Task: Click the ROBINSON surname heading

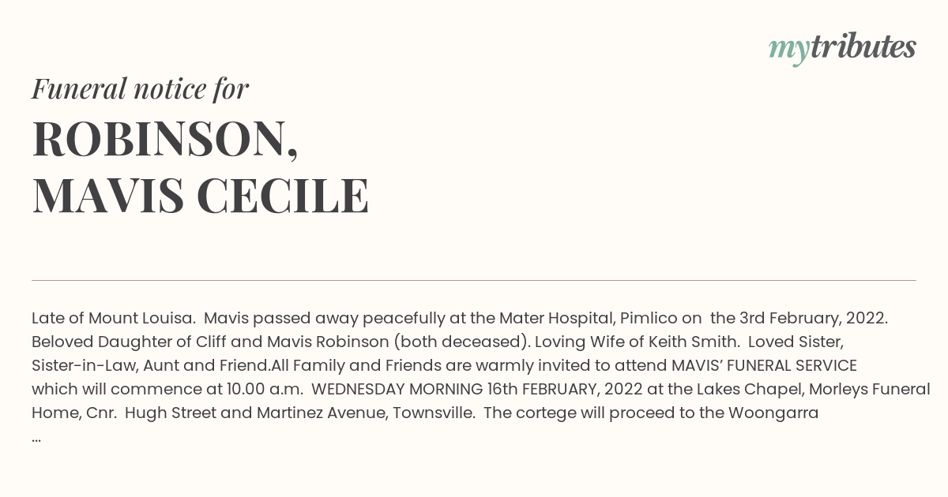Action: point(165,140)
